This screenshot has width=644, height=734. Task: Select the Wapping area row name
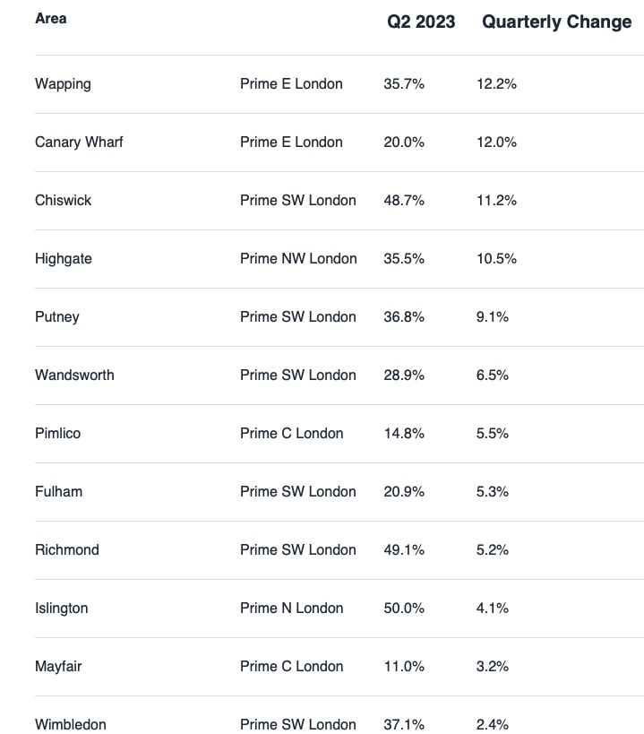tap(63, 84)
